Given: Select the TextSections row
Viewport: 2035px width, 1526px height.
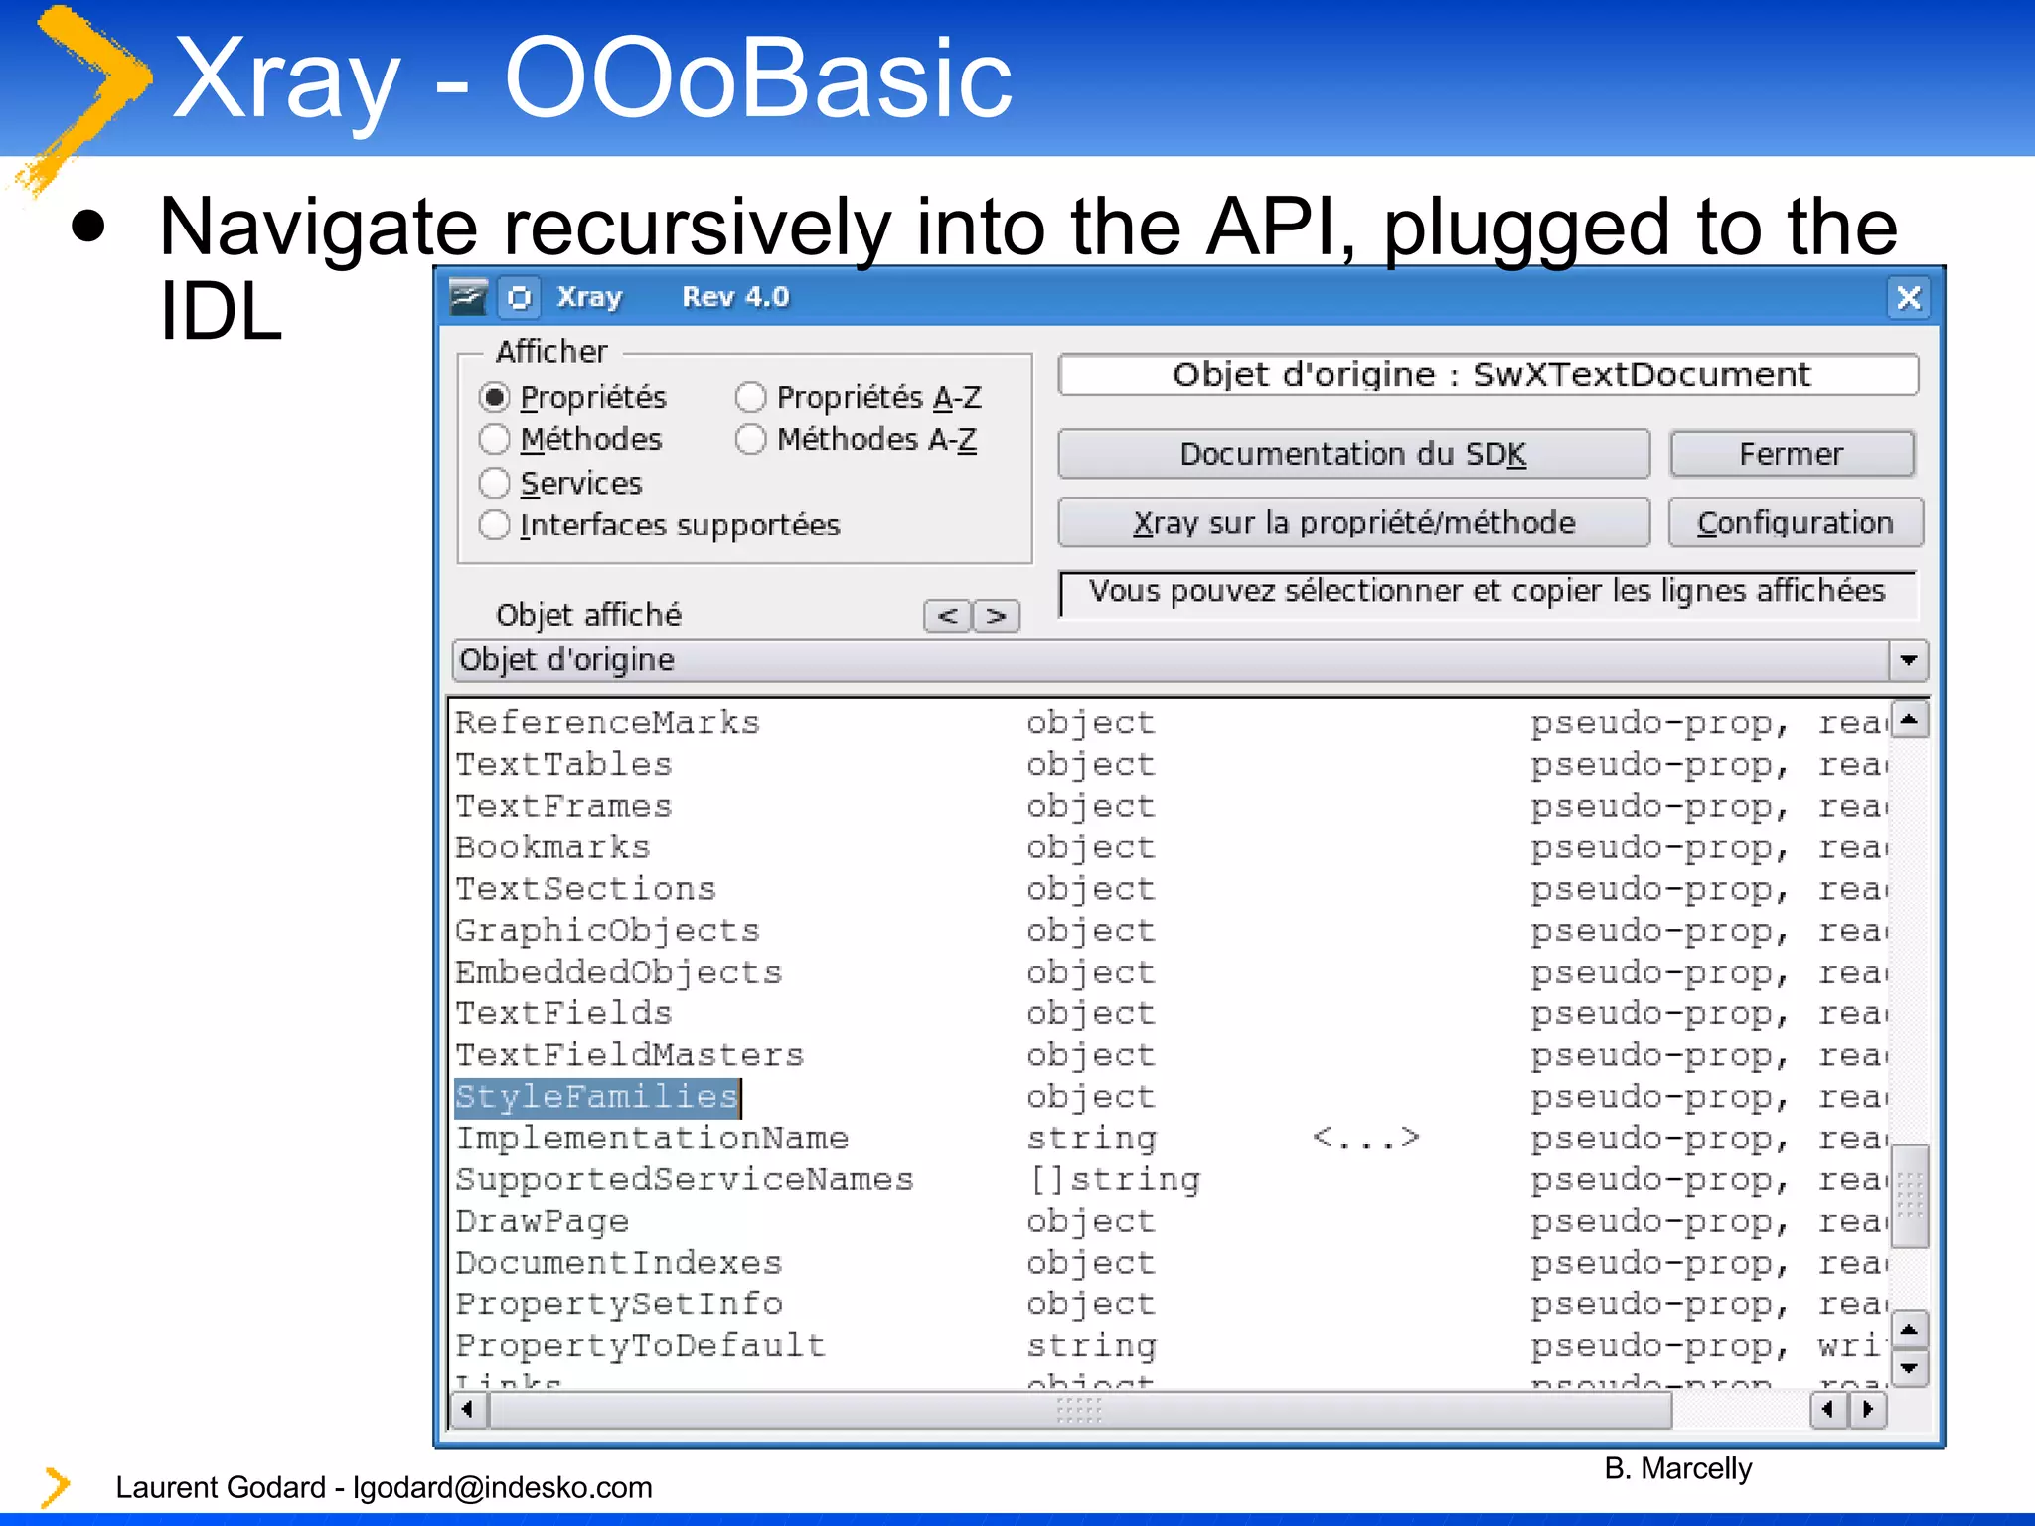Looking at the screenshot, I should click(1170, 888).
